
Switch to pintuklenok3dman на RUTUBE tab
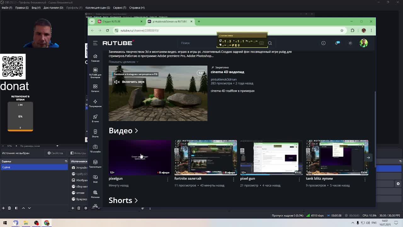(x=170, y=21)
